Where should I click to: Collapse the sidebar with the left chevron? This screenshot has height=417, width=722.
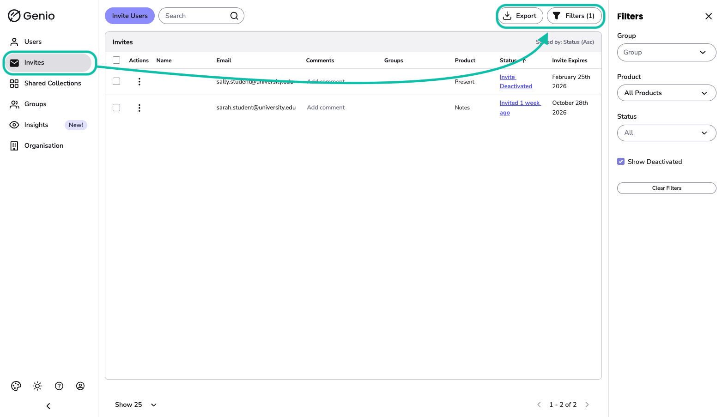(x=48, y=406)
